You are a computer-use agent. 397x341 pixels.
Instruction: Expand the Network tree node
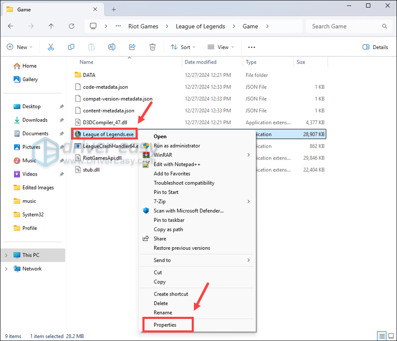[x=6, y=269]
